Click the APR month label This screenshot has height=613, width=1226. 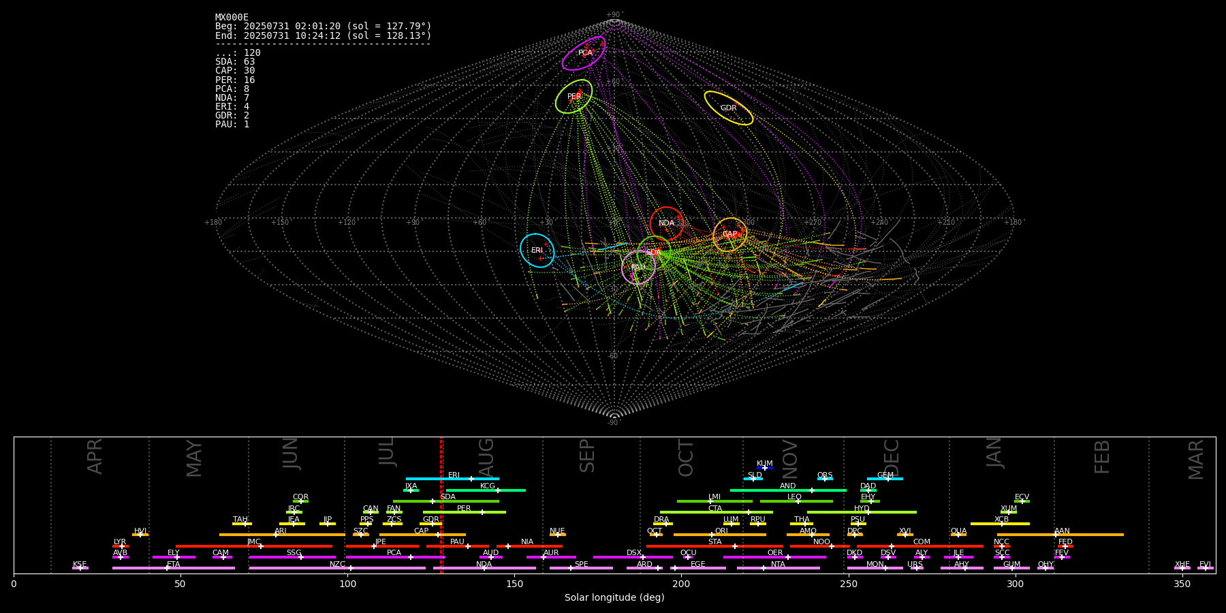tap(95, 456)
